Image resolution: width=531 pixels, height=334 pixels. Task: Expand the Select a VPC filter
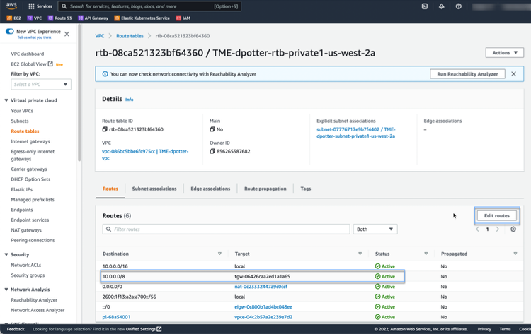pyautogui.click(x=41, y=85)
